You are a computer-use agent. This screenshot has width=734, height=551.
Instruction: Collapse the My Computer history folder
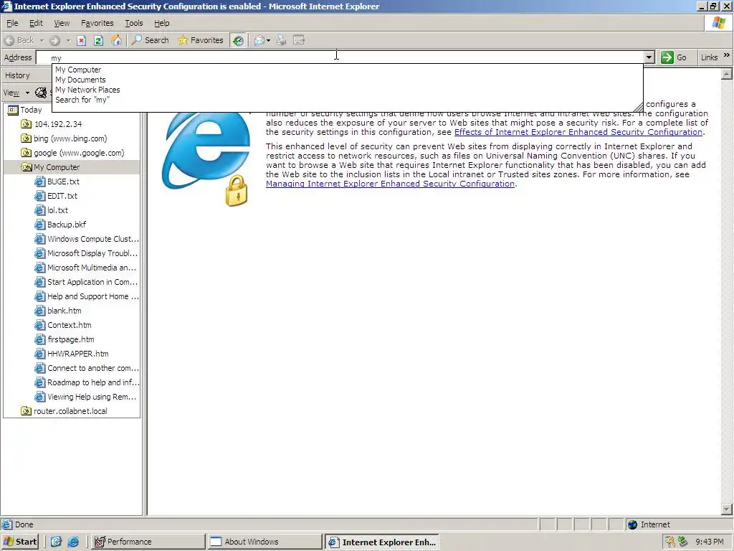tap(51, 167)
